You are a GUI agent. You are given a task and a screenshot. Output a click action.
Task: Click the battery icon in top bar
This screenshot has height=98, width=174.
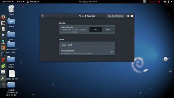pos(169,2)
